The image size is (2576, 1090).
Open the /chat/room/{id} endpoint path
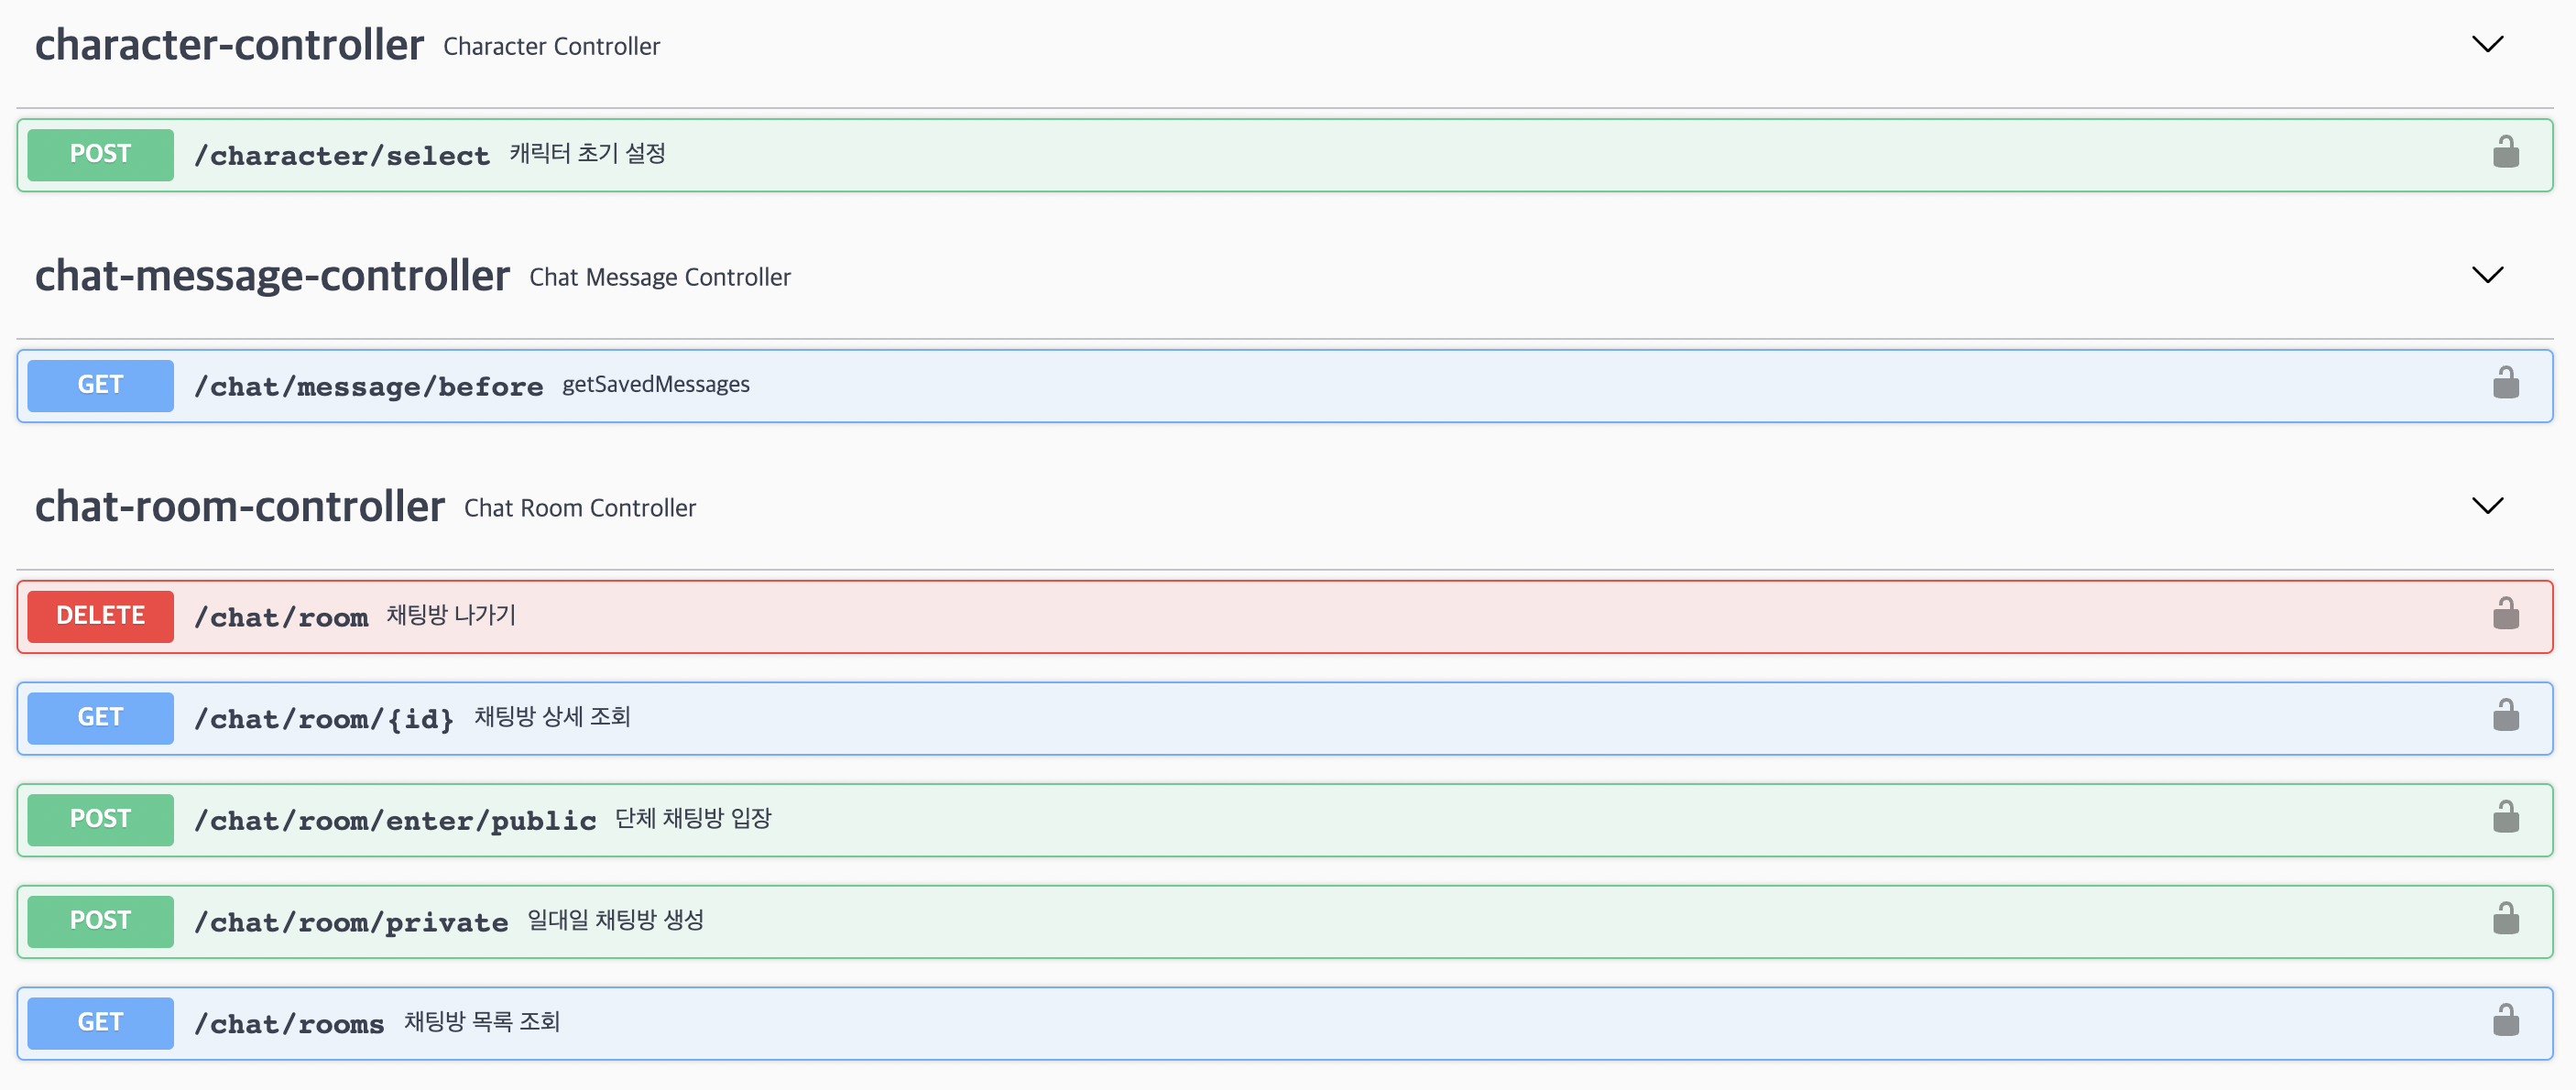point(323,719)
